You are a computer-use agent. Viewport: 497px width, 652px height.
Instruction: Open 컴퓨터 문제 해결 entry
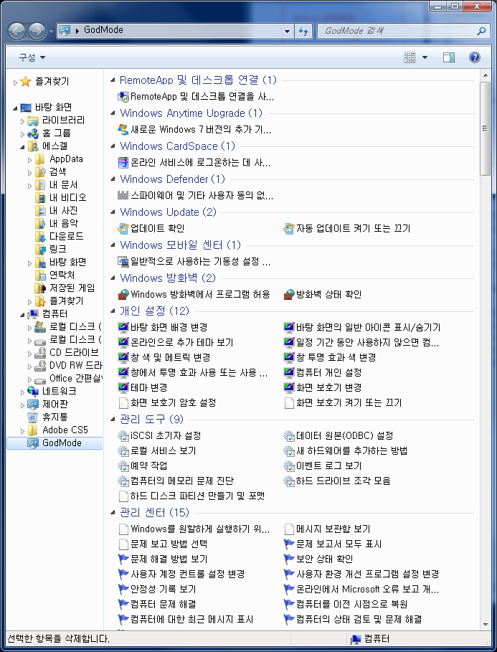point(163,604)
